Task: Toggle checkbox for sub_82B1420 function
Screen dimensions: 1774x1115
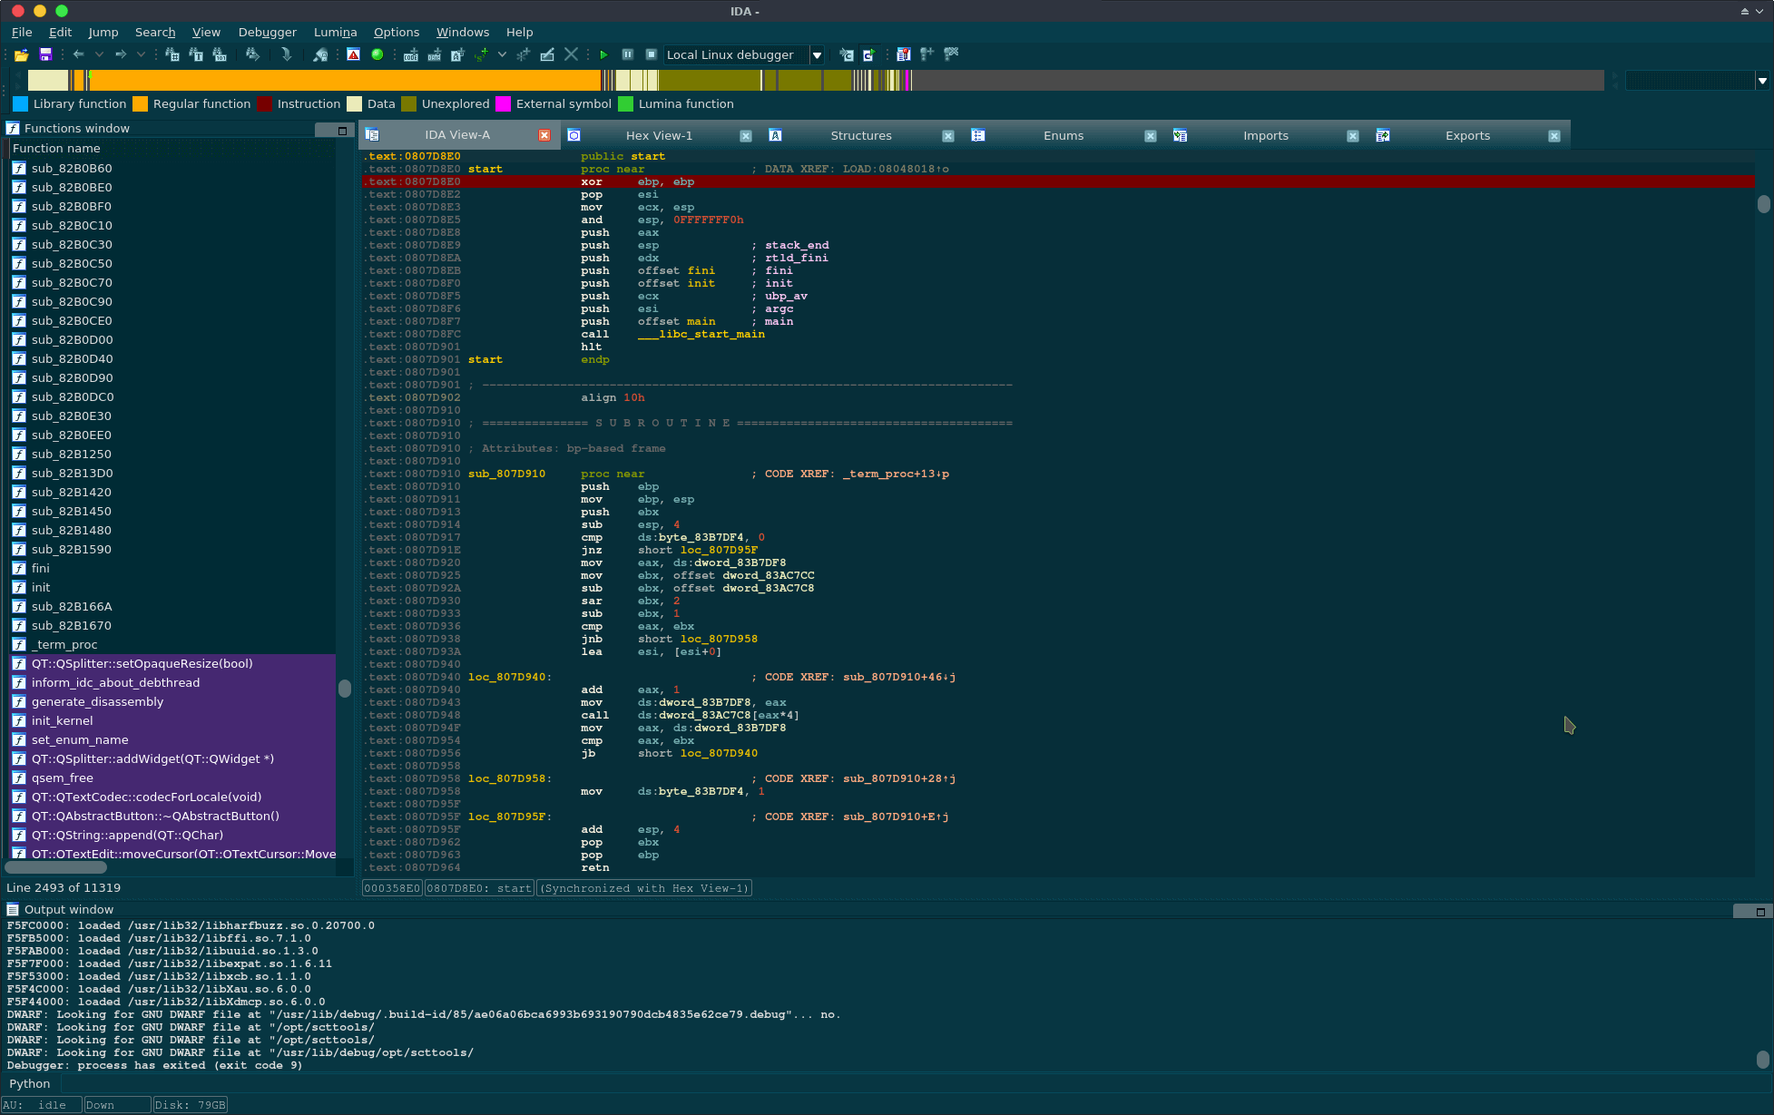Action: pyautogui.click(x=18, y=492)
